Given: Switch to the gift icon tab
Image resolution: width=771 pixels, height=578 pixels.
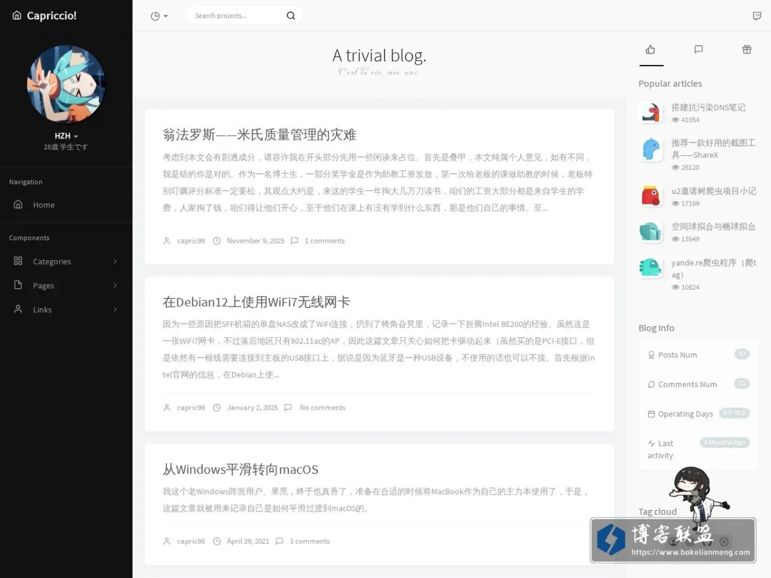Looking at the screenshot, I should pyautogui.click(x=747, y=49).
